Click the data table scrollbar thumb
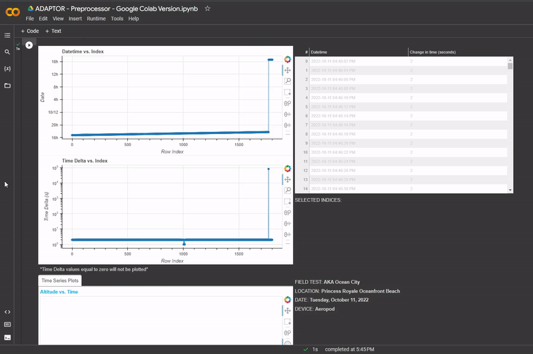Image resolution: width=533 pixels, height=354 pixels. [x=510, y=66]
